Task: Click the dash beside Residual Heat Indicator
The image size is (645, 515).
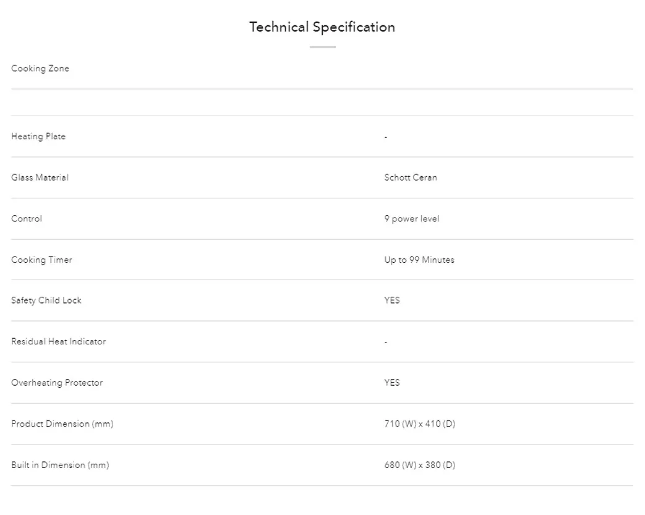Action: [x=386, y=342]
